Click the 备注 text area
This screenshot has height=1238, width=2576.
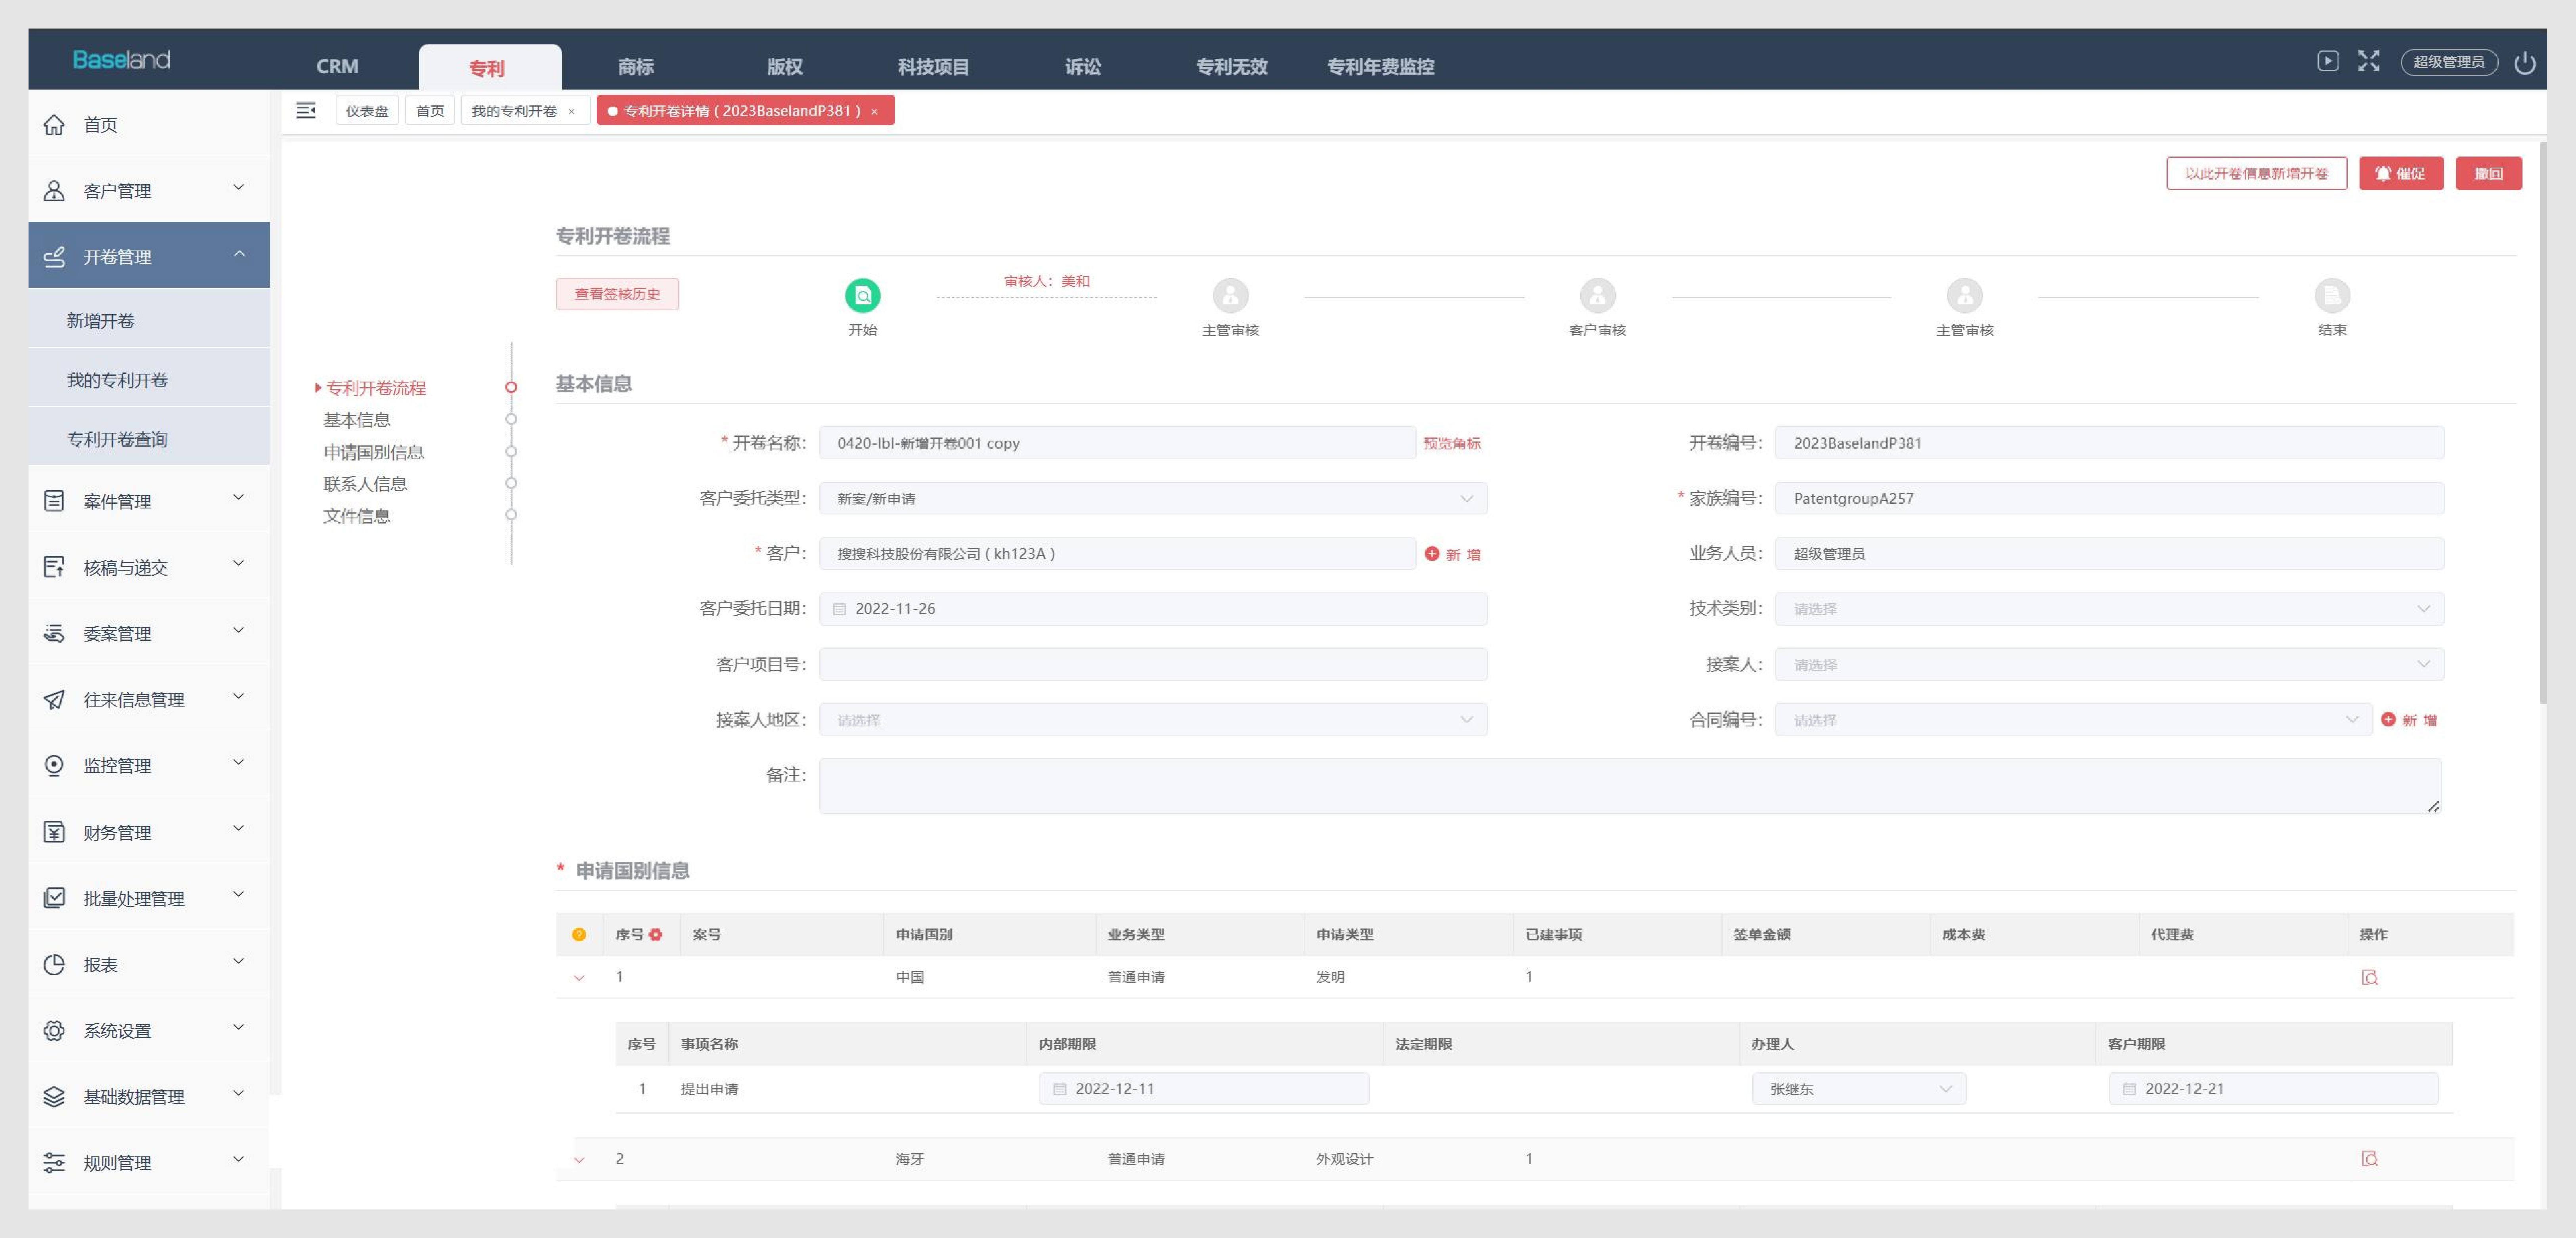1630,786
